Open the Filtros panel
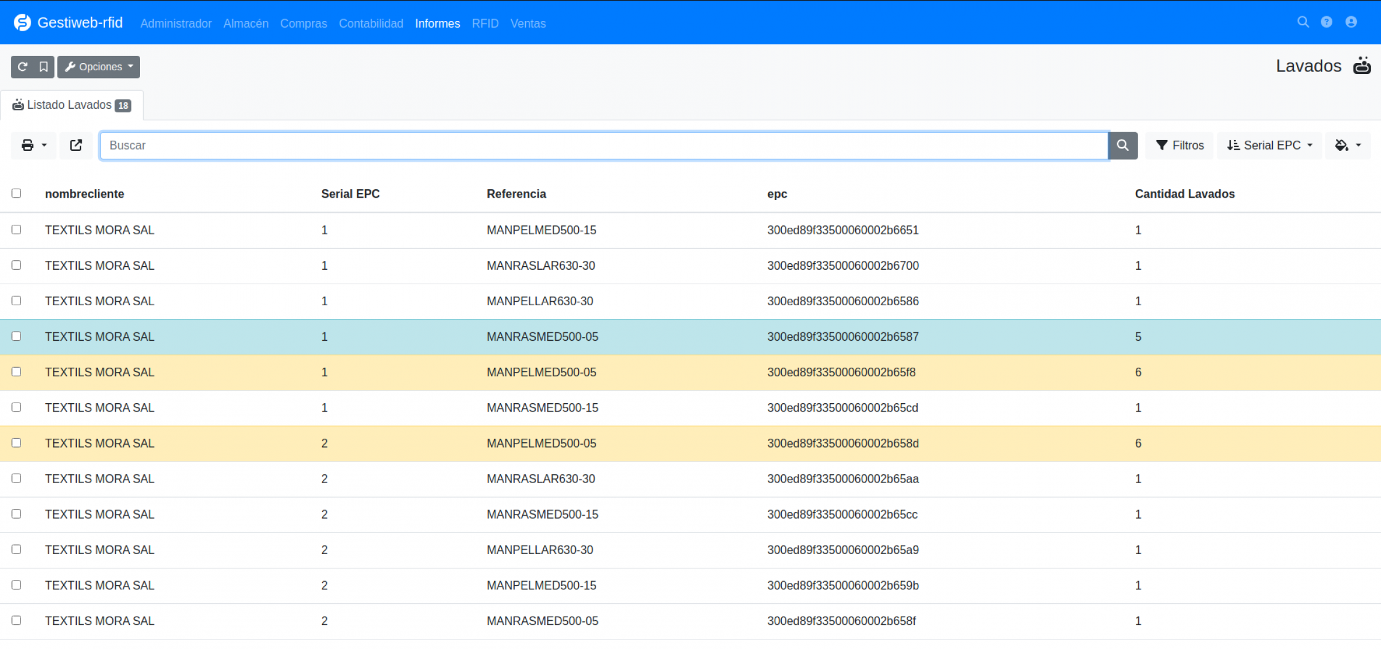 (x=1180, y=145)
